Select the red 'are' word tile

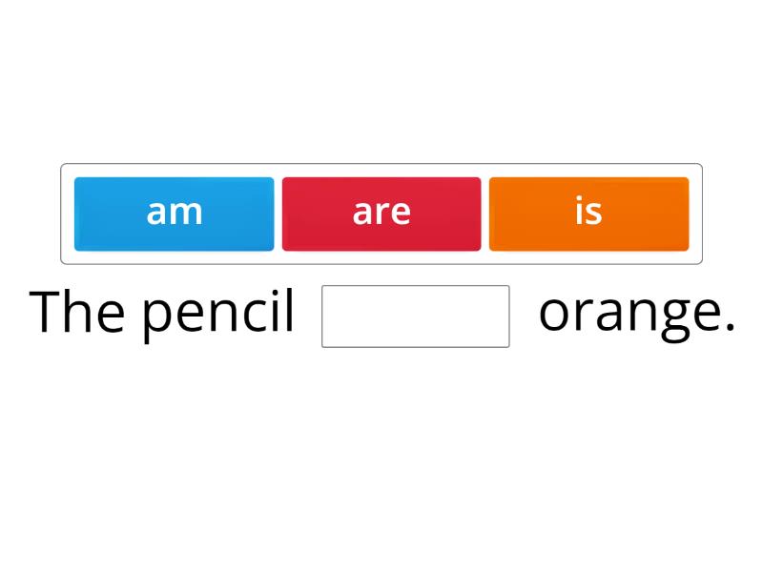pyautogui.click(x=381, y=214)
